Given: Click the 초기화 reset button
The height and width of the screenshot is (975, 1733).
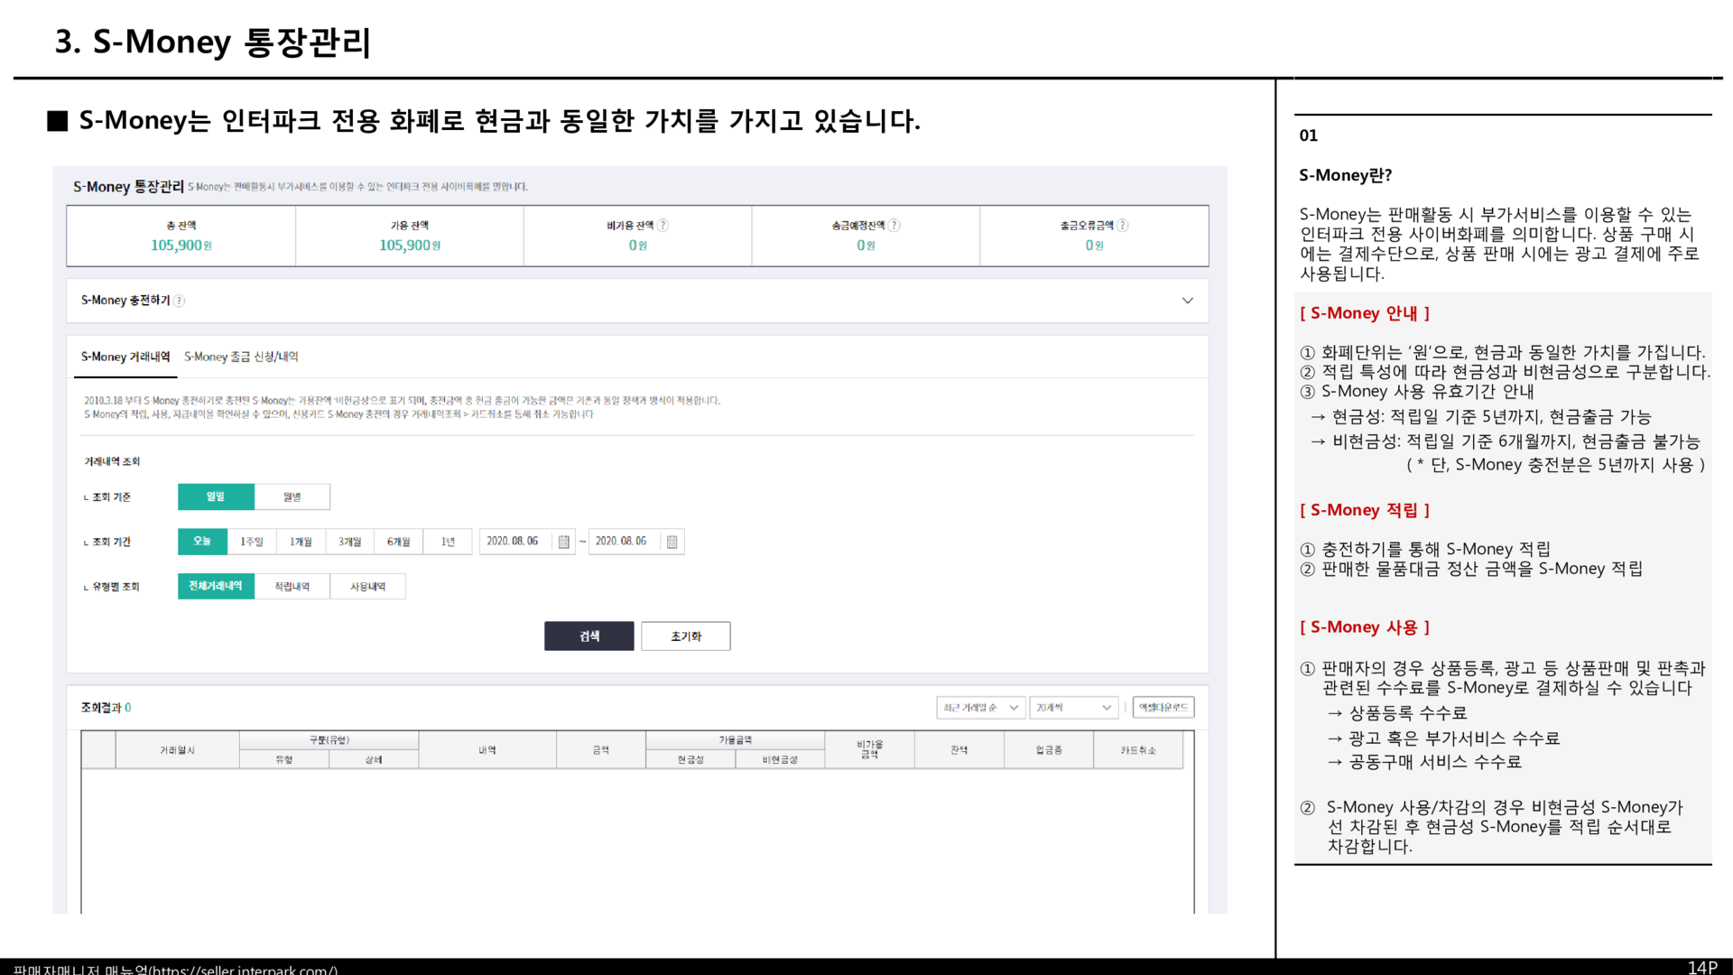Looking at the screenshot, I should coord(686,636).
